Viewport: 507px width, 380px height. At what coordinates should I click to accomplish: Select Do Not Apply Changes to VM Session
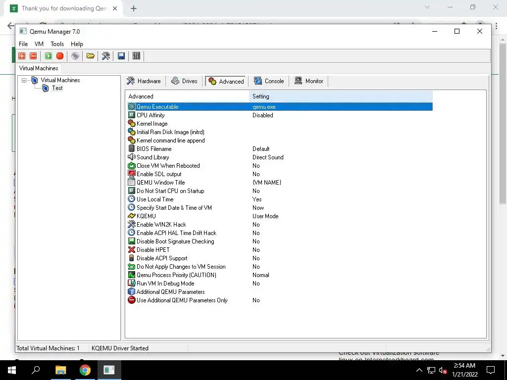click(280, 266)
